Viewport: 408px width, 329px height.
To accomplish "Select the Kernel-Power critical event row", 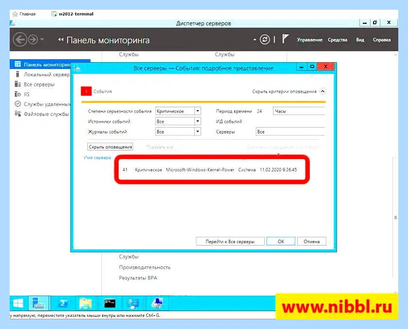I will point(210,170).
